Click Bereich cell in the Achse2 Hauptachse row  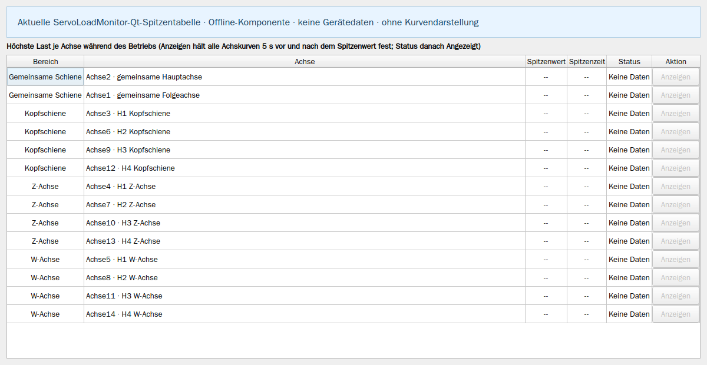[x=45, y=77]
